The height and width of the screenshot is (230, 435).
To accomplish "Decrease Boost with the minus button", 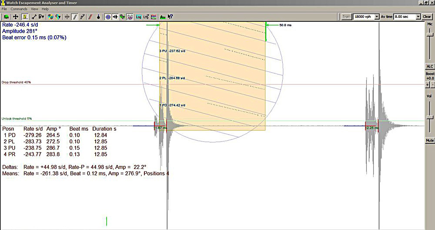I will (432, 85).
